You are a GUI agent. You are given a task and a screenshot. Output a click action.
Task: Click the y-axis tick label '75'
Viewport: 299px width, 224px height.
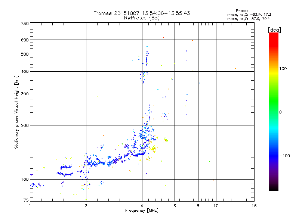pos(26,200)
